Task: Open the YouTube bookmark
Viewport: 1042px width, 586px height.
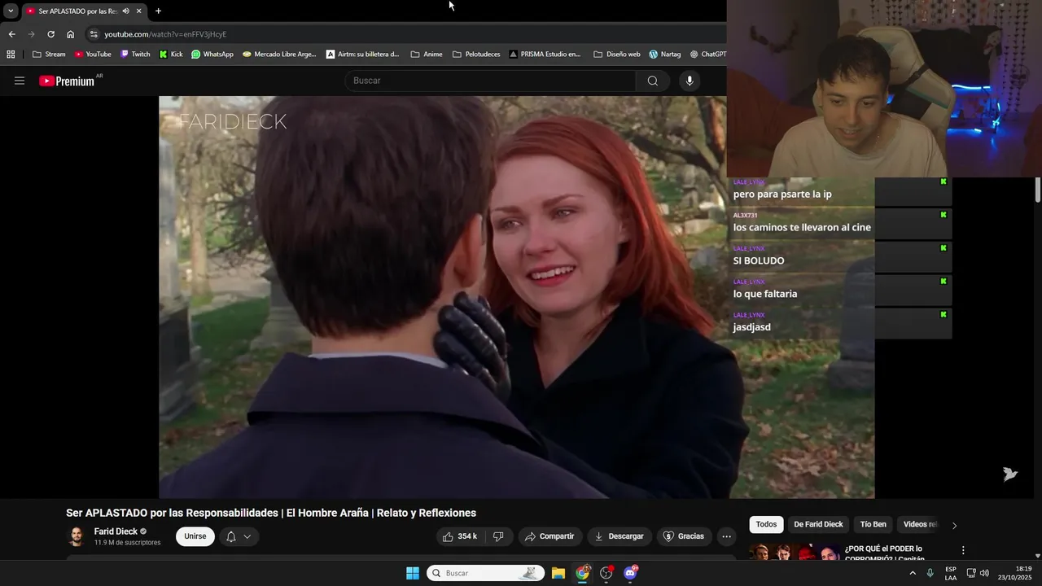Action: [x=93, y=55]
